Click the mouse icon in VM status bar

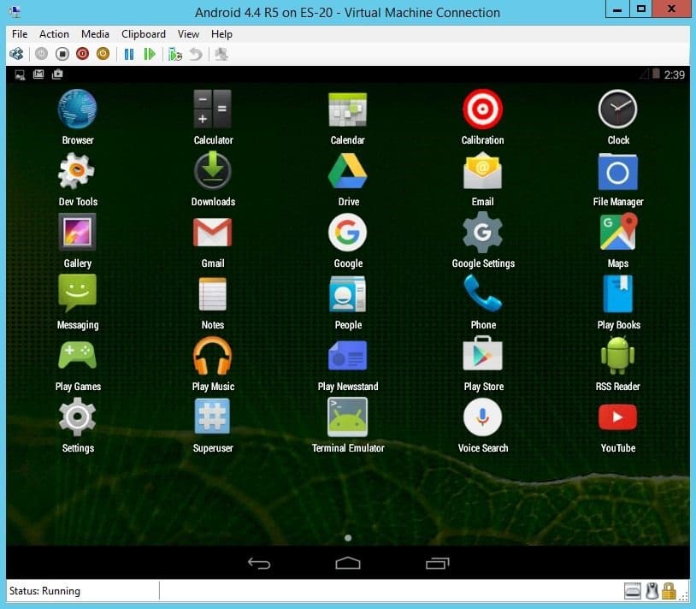pyautogui.click(x=652, y=591)
